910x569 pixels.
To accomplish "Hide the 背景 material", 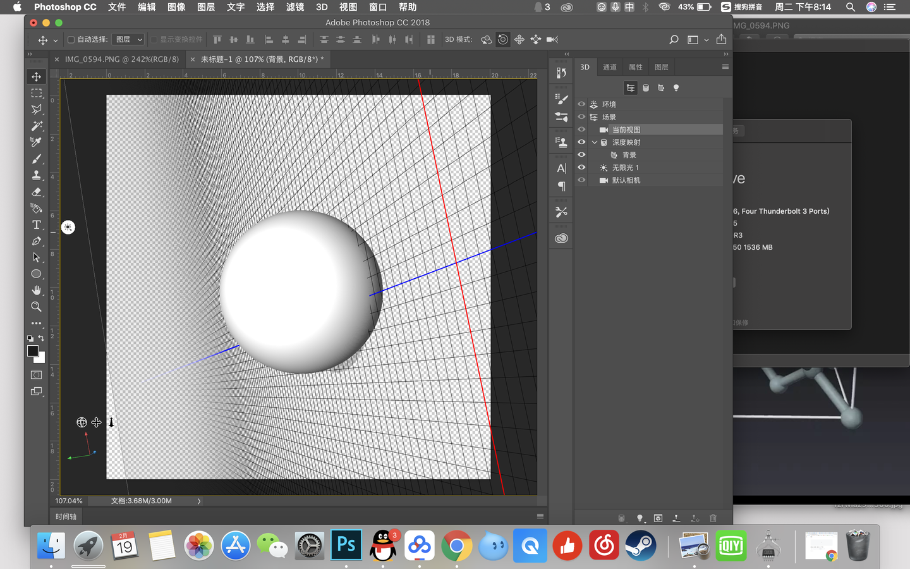I will tap(581, 155).
